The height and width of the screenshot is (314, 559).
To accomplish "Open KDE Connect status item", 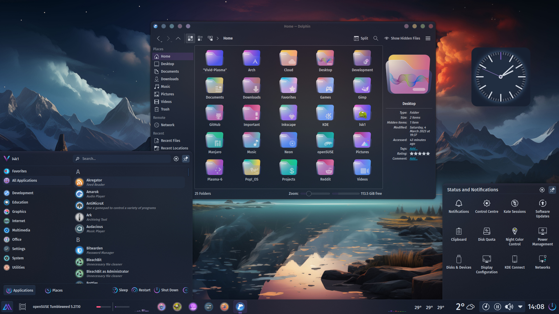I will click(514, 262).
